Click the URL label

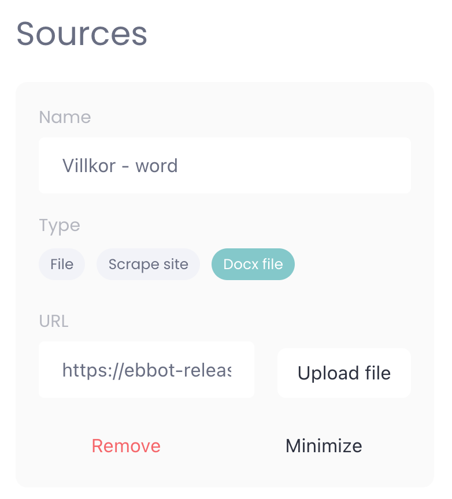pos(54,321)
